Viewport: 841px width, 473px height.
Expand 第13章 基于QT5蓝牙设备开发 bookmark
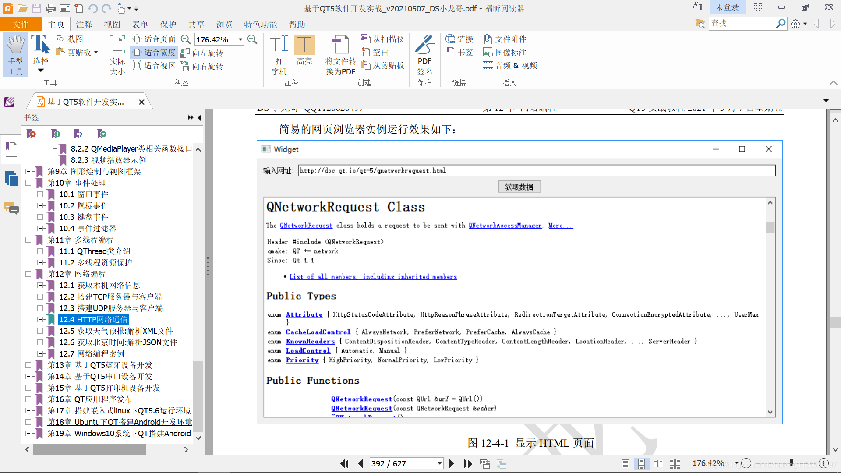point(28,365)
